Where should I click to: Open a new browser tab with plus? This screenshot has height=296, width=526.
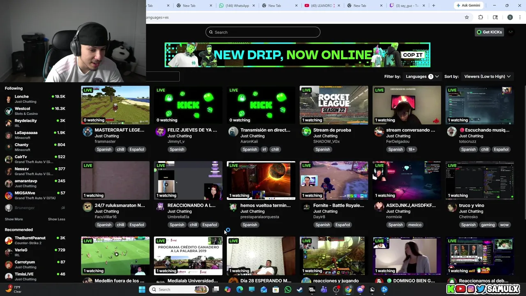coord(434,5)
